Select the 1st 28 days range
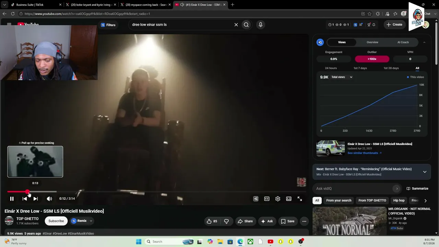This screenshot has width=439, height=247. pos(391,68)
